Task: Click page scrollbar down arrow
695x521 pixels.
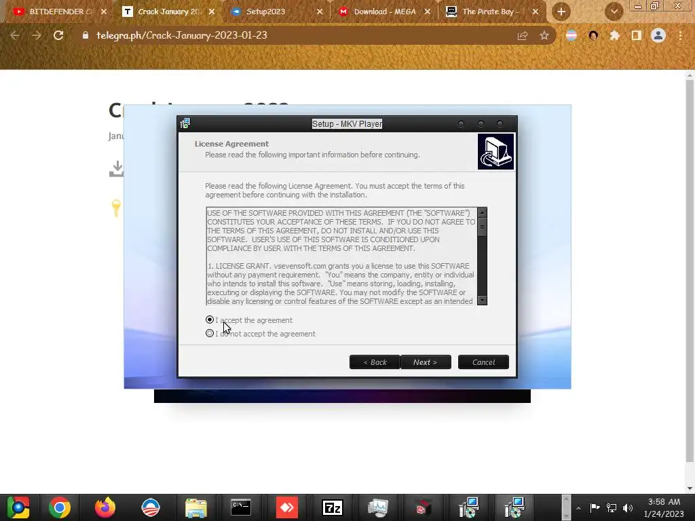Action: pyautogui.click(x=690, y=488)
